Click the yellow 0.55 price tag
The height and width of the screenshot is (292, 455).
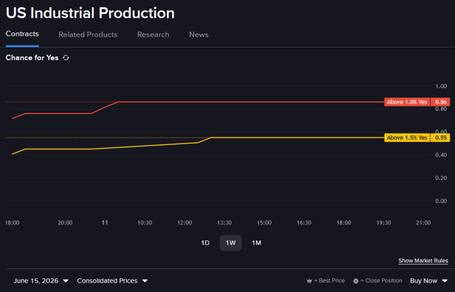coord(441,138)
